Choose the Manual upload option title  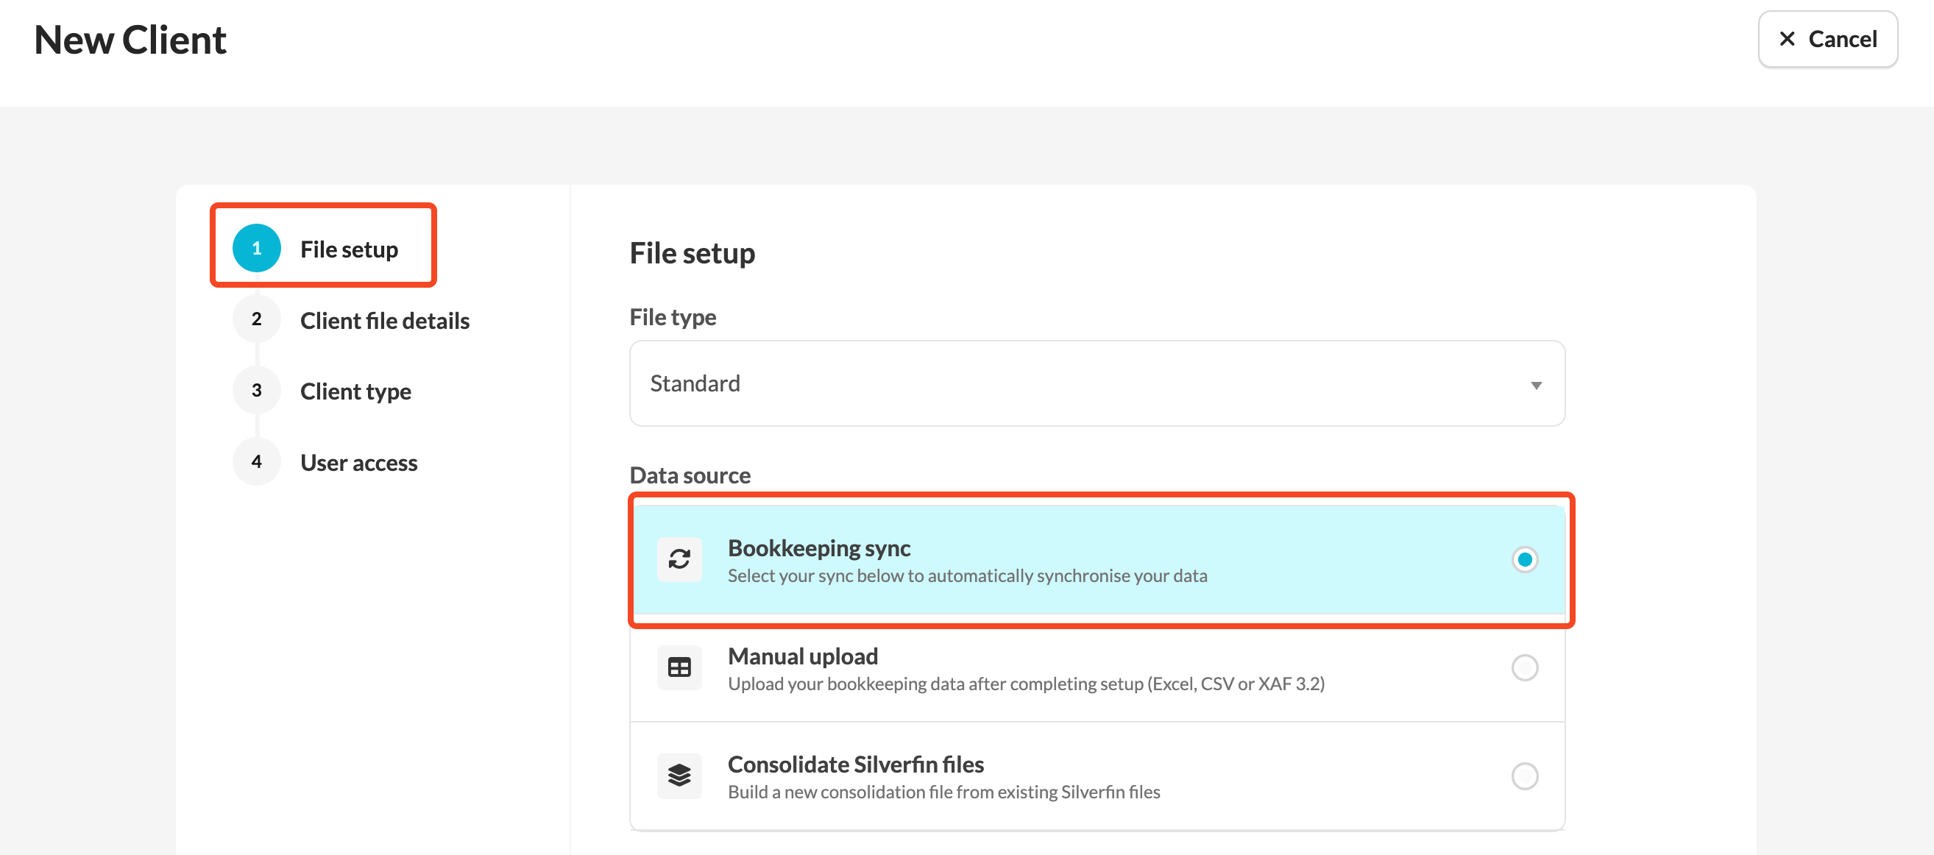pos(803,656)
